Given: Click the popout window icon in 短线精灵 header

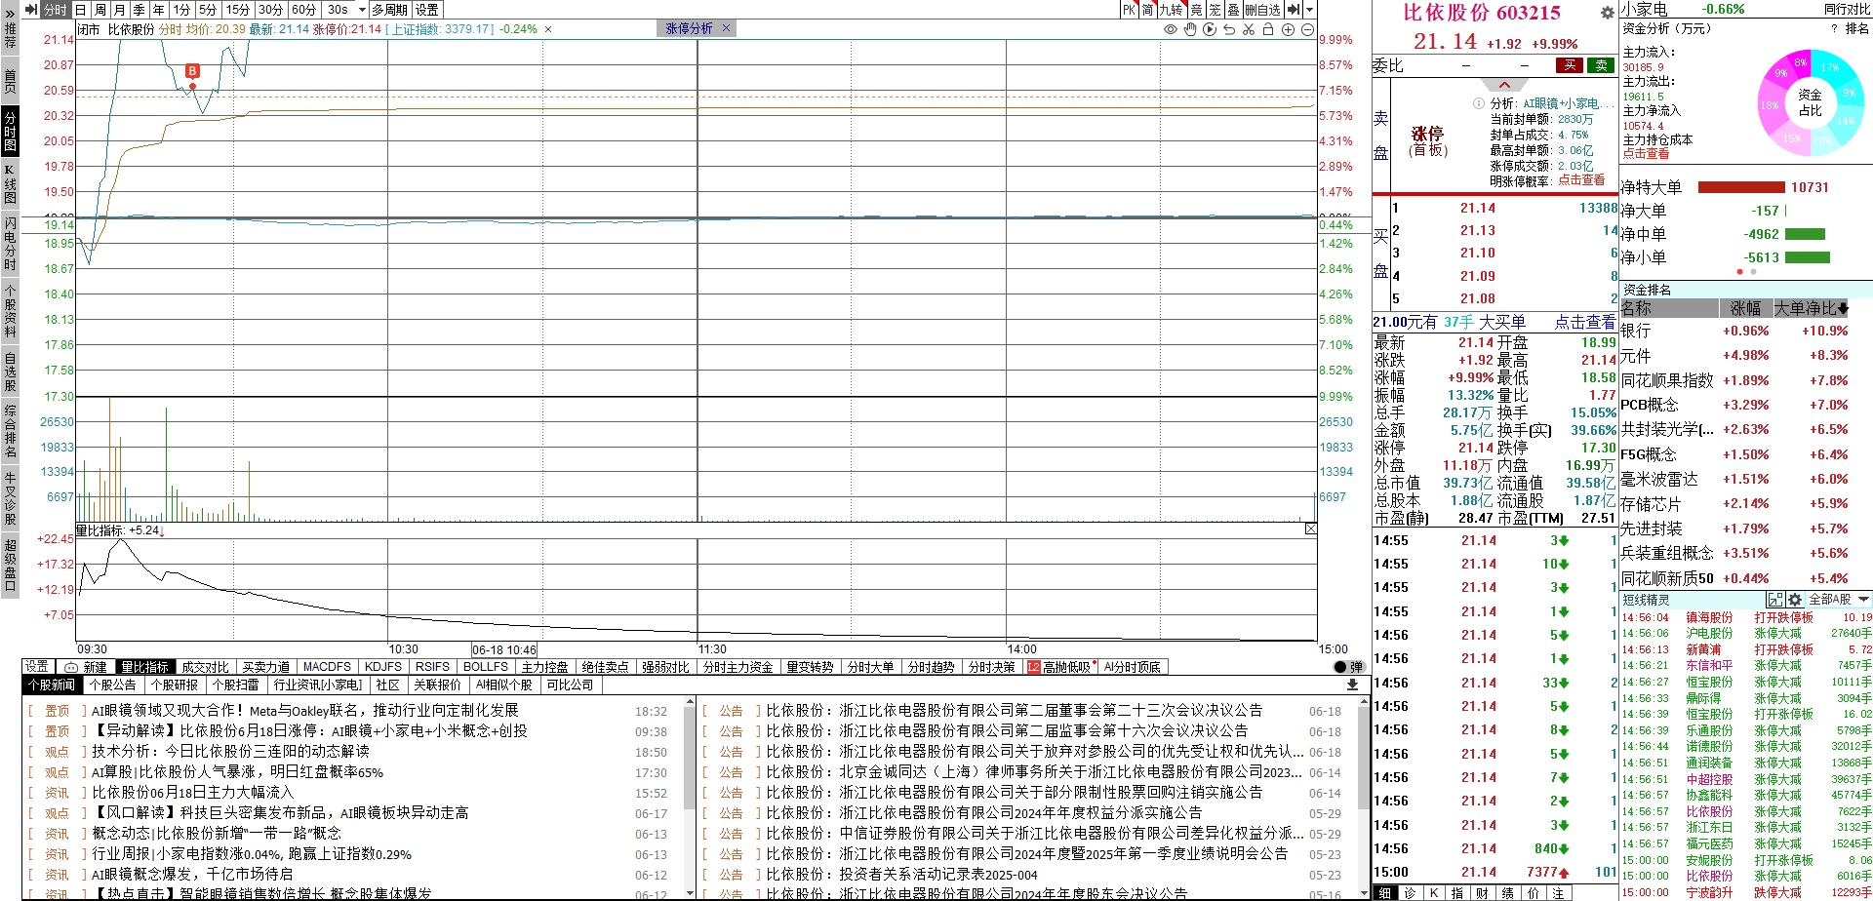Looking at the screenshot, I should pyautogui.click(x=1775, y=600).
